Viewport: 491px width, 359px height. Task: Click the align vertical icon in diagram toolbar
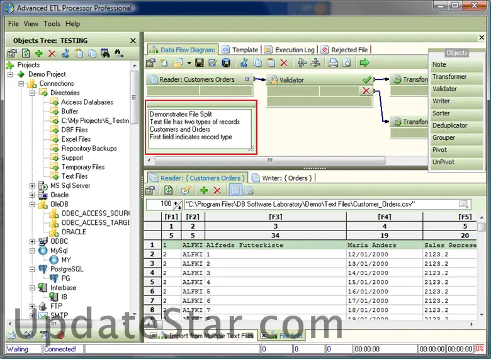(302, 62)
